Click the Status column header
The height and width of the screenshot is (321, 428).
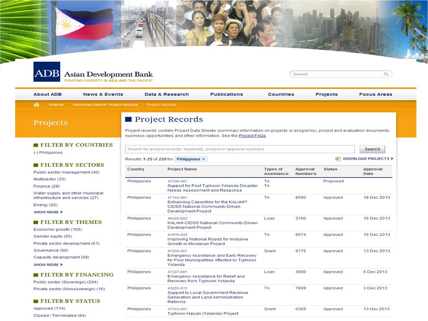(x=330, y=169)
